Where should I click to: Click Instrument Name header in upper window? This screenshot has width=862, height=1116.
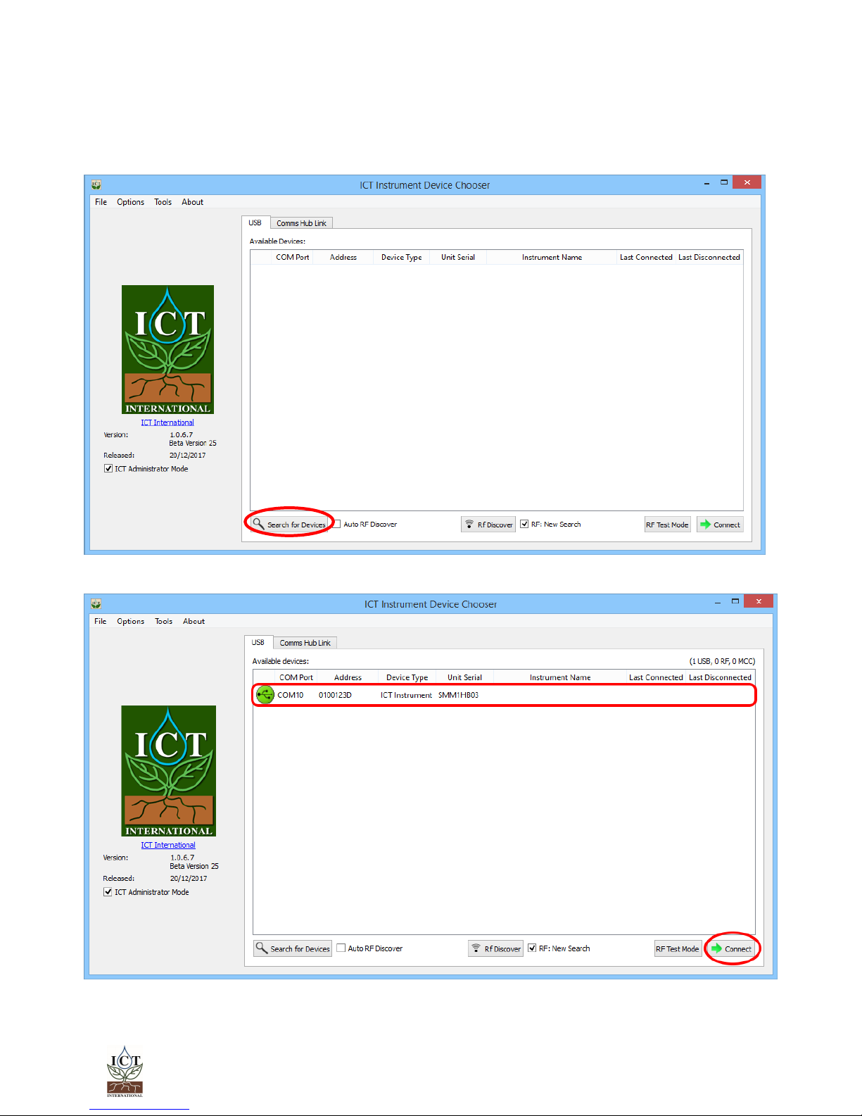[x=552, y=257]
